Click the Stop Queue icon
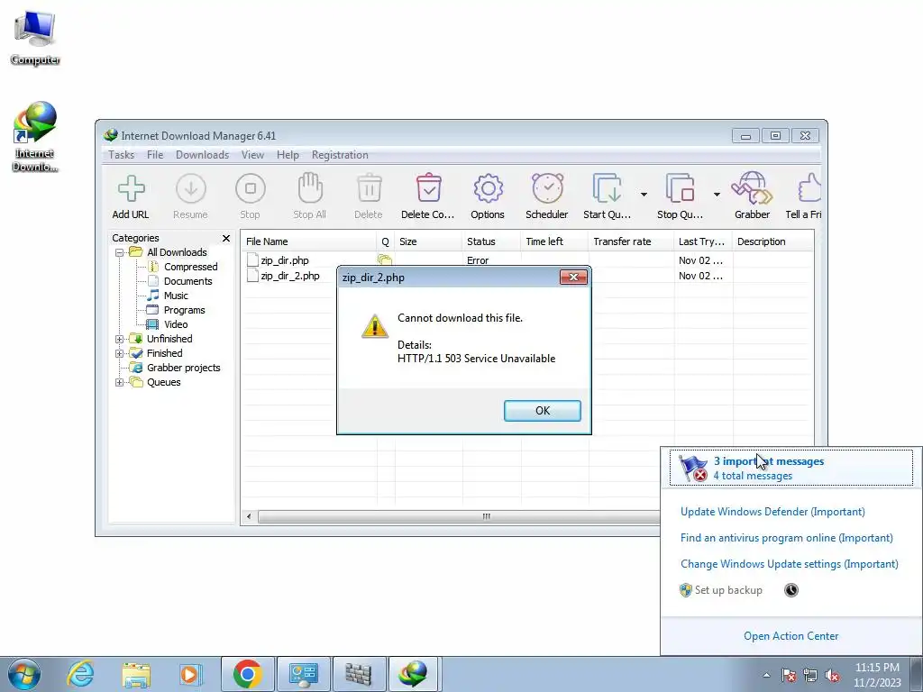The width and height of the screenshot is (923, 692). click(x=680, y=188)
